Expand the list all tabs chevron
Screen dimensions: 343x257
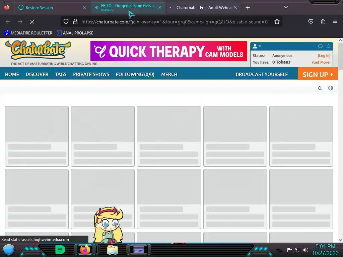tap(286, 7)
